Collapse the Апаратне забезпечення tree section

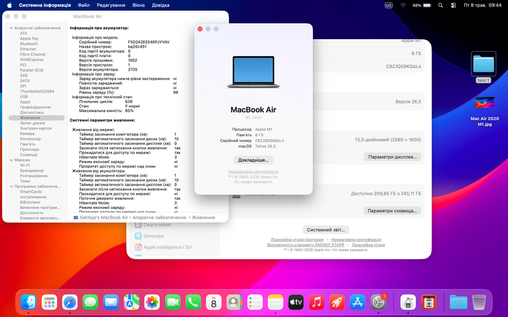[11, 28]
